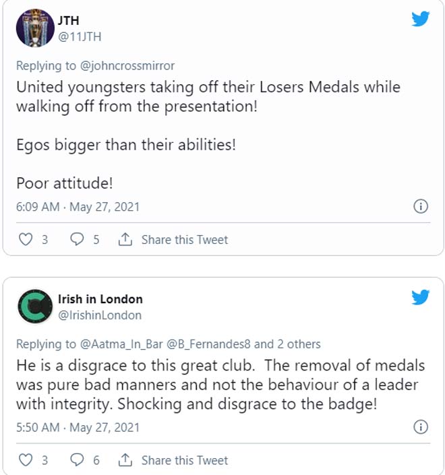The height and width of the screenshot is (475, 445).
Task: Click the Twitter bird logo on JTH's tweet
Action: click(x=420, y=19)
